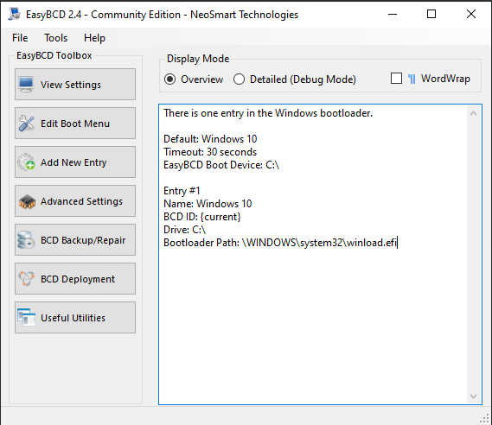The width and height of the screenshot is (492, 425).
Task: Click the window resize grip corner
Action: [485, 418]
